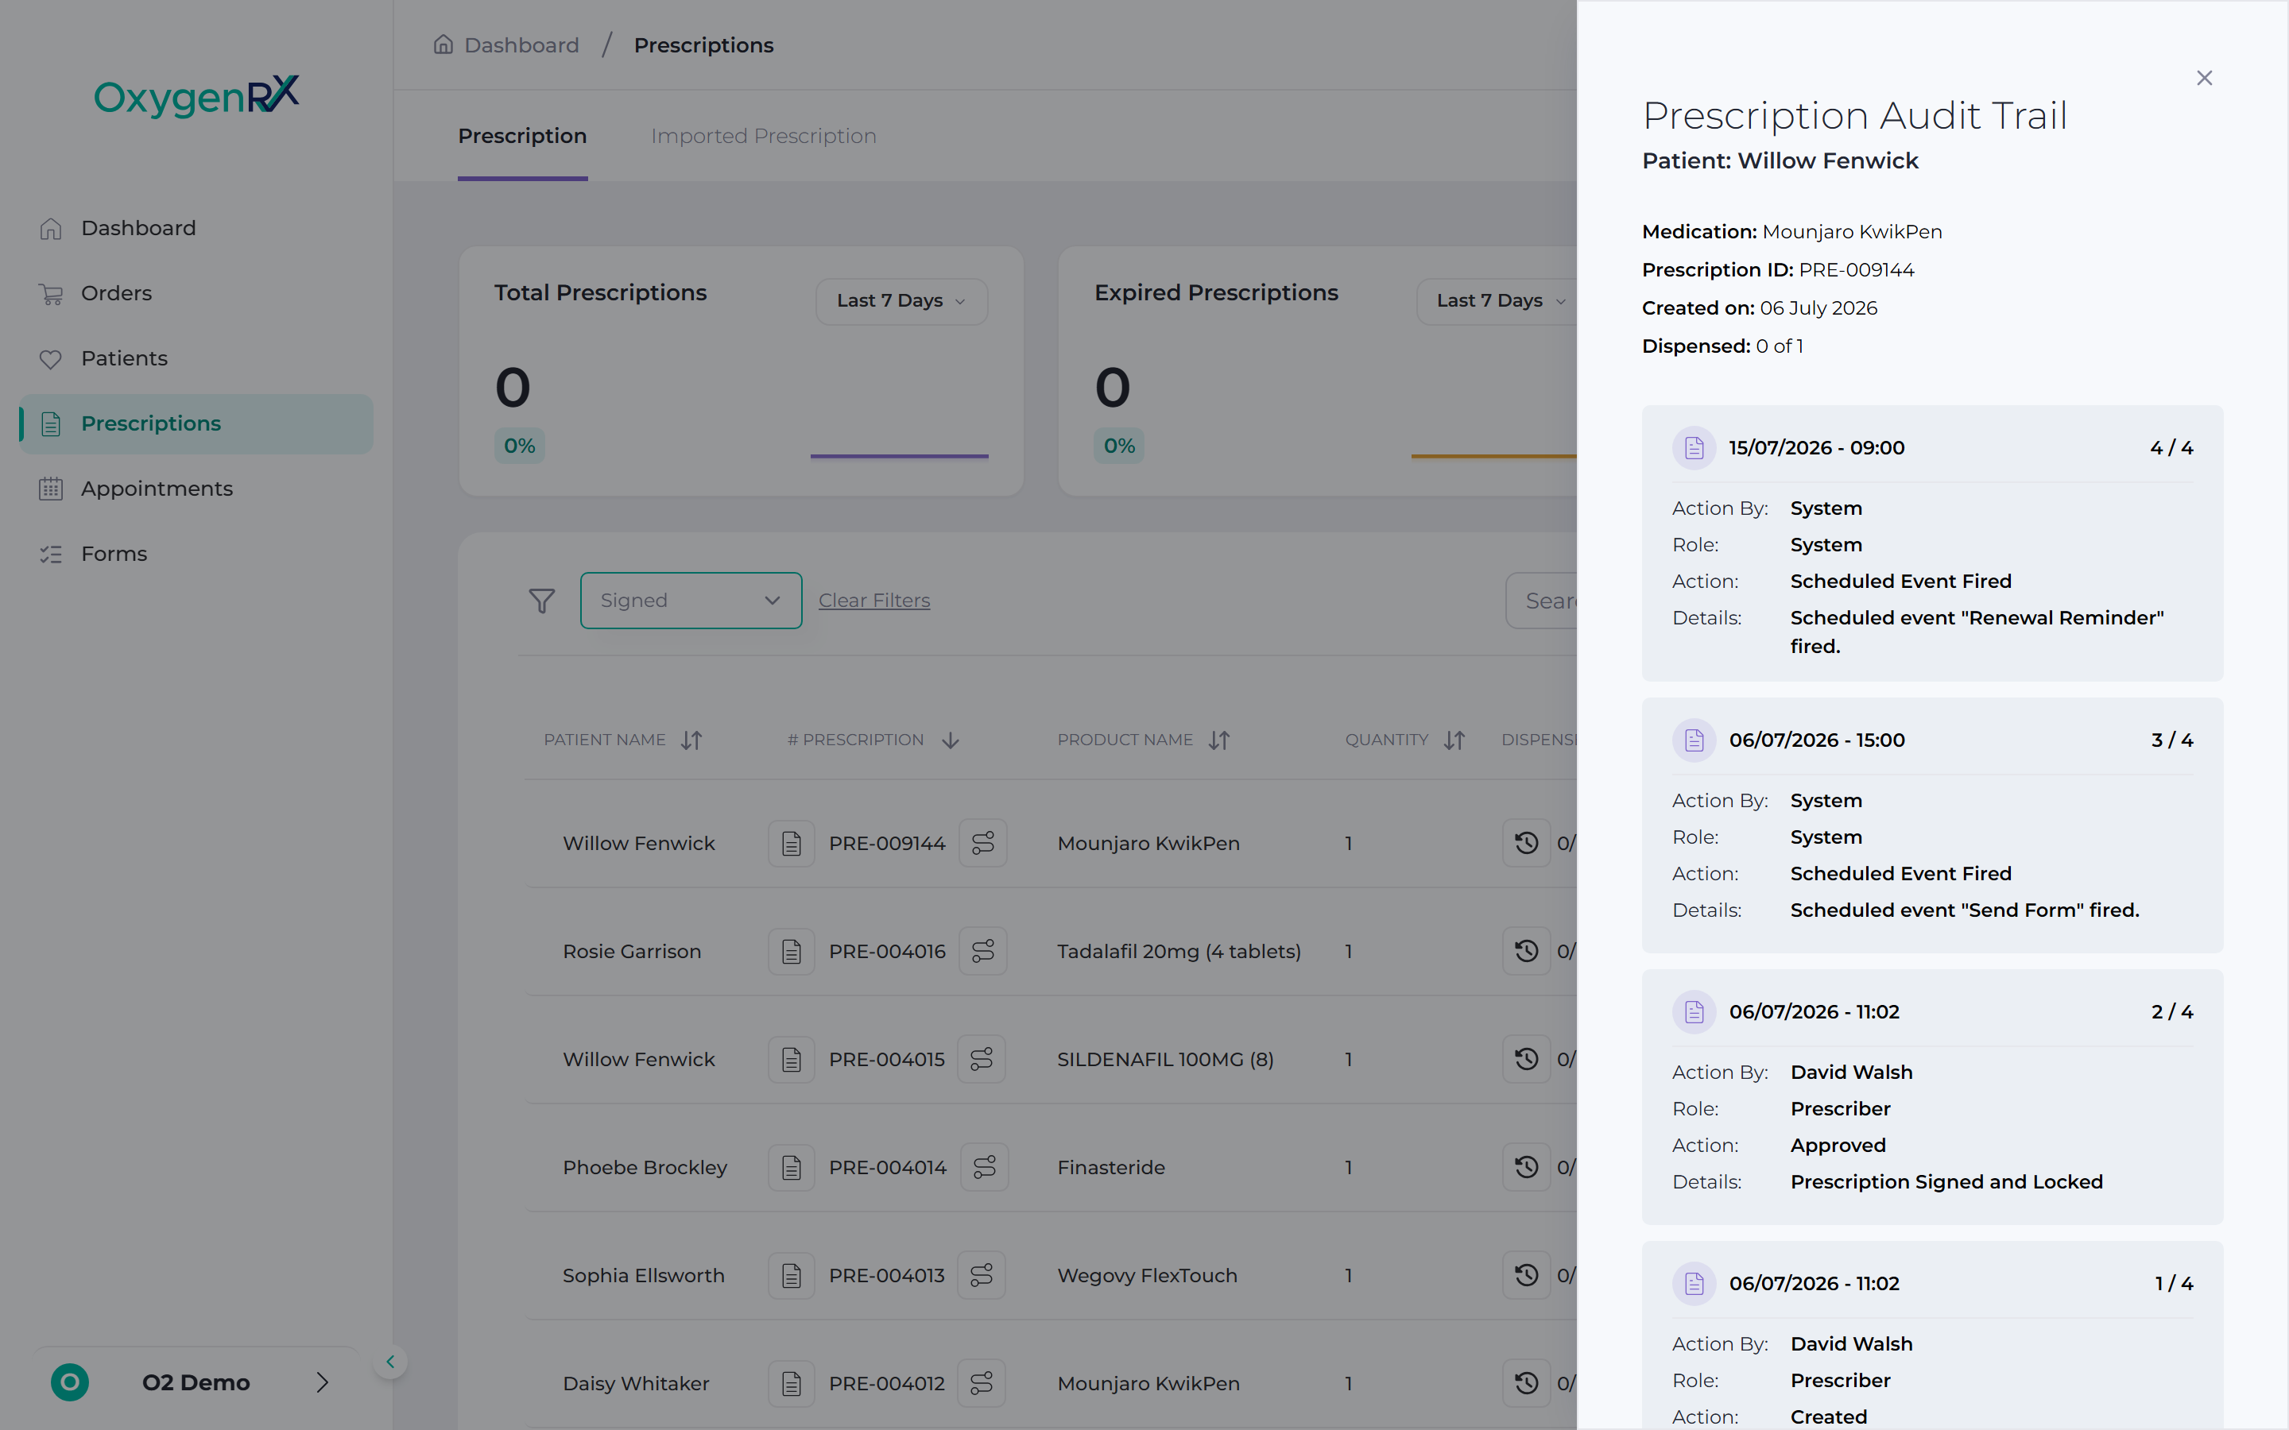Click the Total Prescriptions purple progress line

click(900, 456)
